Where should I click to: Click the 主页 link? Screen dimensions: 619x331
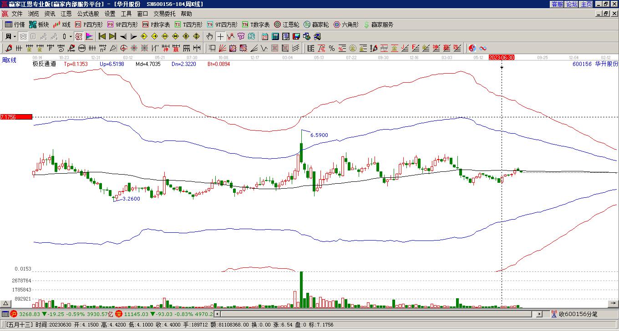click(x=586, y=4)
